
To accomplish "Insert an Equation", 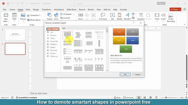I will tap(141, 16).
